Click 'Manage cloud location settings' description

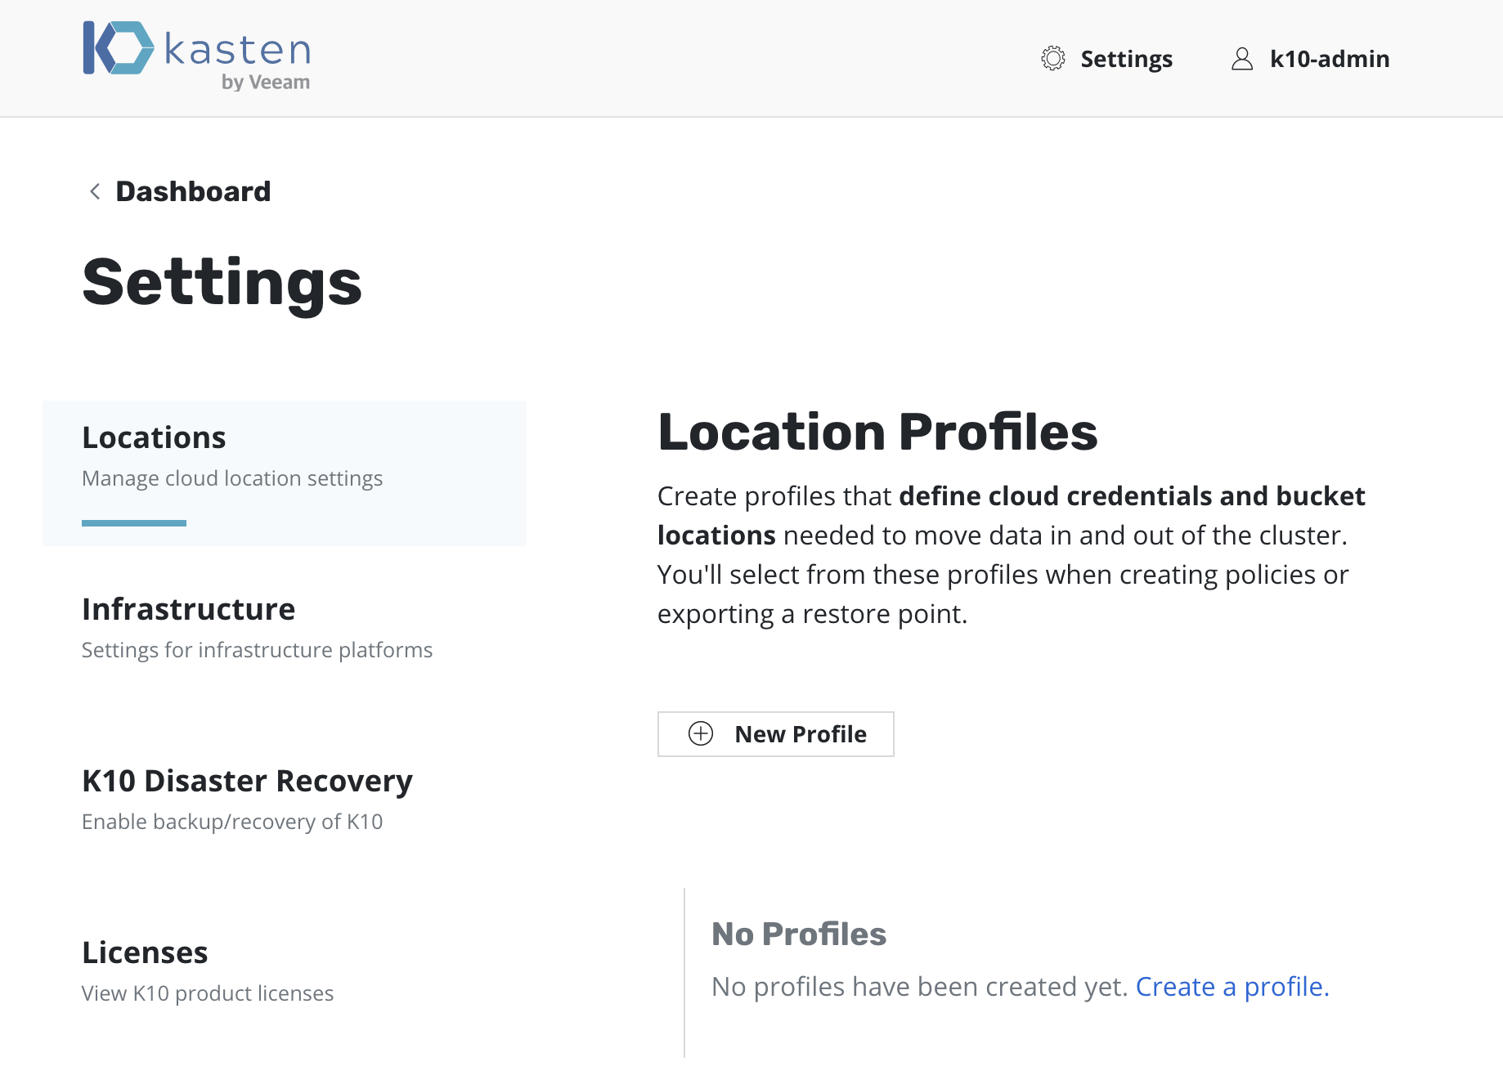pyautogui.click(x=232, y=478)
